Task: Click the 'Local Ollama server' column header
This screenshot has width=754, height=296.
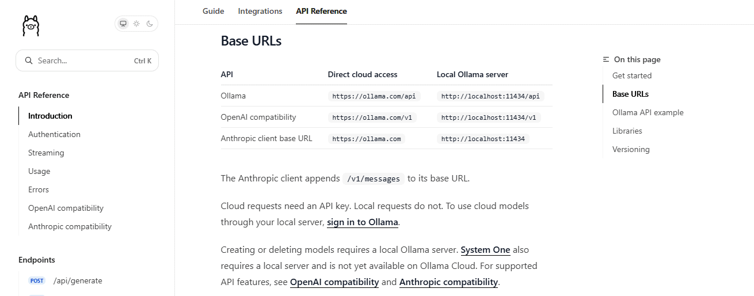Action: click(x=473, y=74)
